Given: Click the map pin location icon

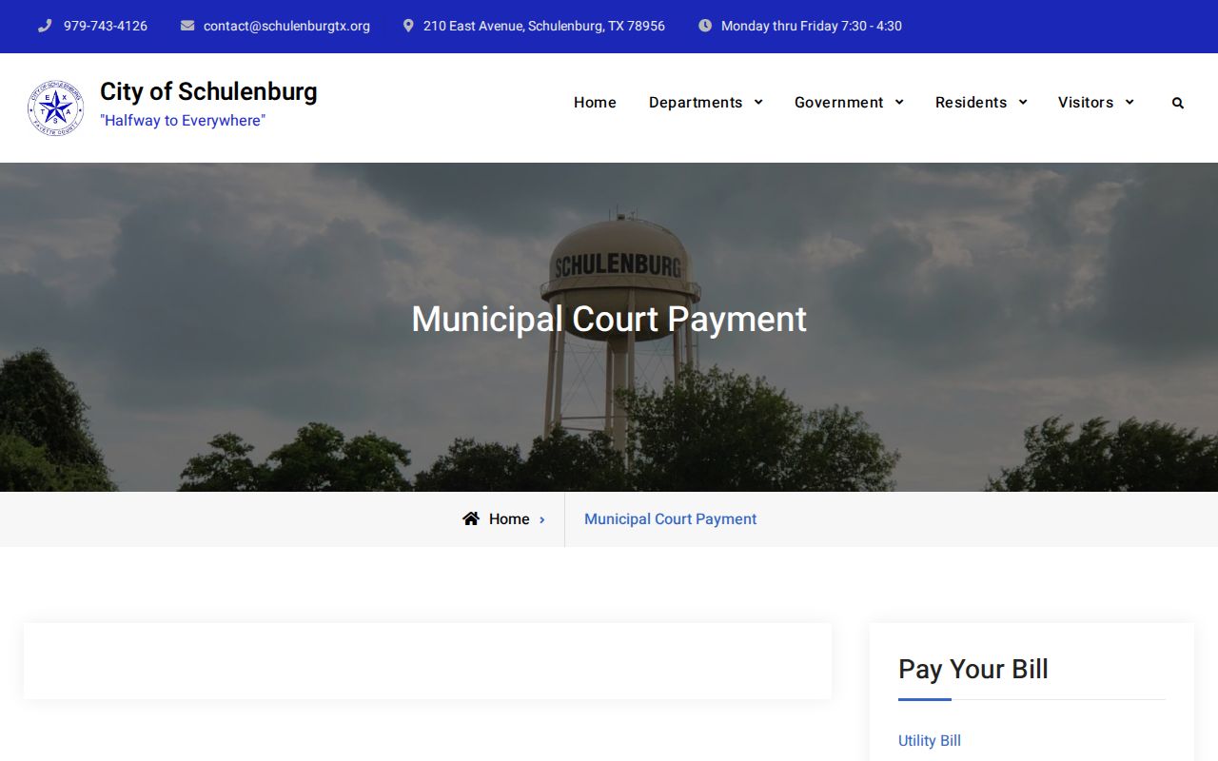Looking at the screenshot, I should pos(408,26).
